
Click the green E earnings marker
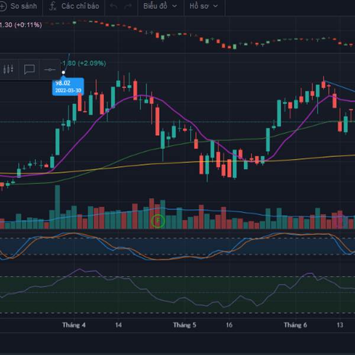158,221
